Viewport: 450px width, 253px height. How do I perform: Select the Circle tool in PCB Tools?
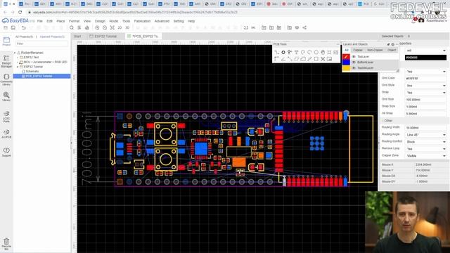point(316,52)
